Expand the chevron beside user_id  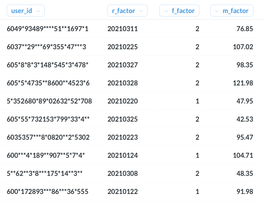click(x=38, y=11)
